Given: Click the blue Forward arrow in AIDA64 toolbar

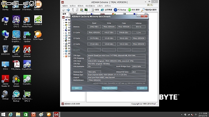Looking at the screenshot, I should (x=68, y=10).
